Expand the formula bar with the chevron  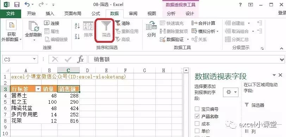[282, 60]
